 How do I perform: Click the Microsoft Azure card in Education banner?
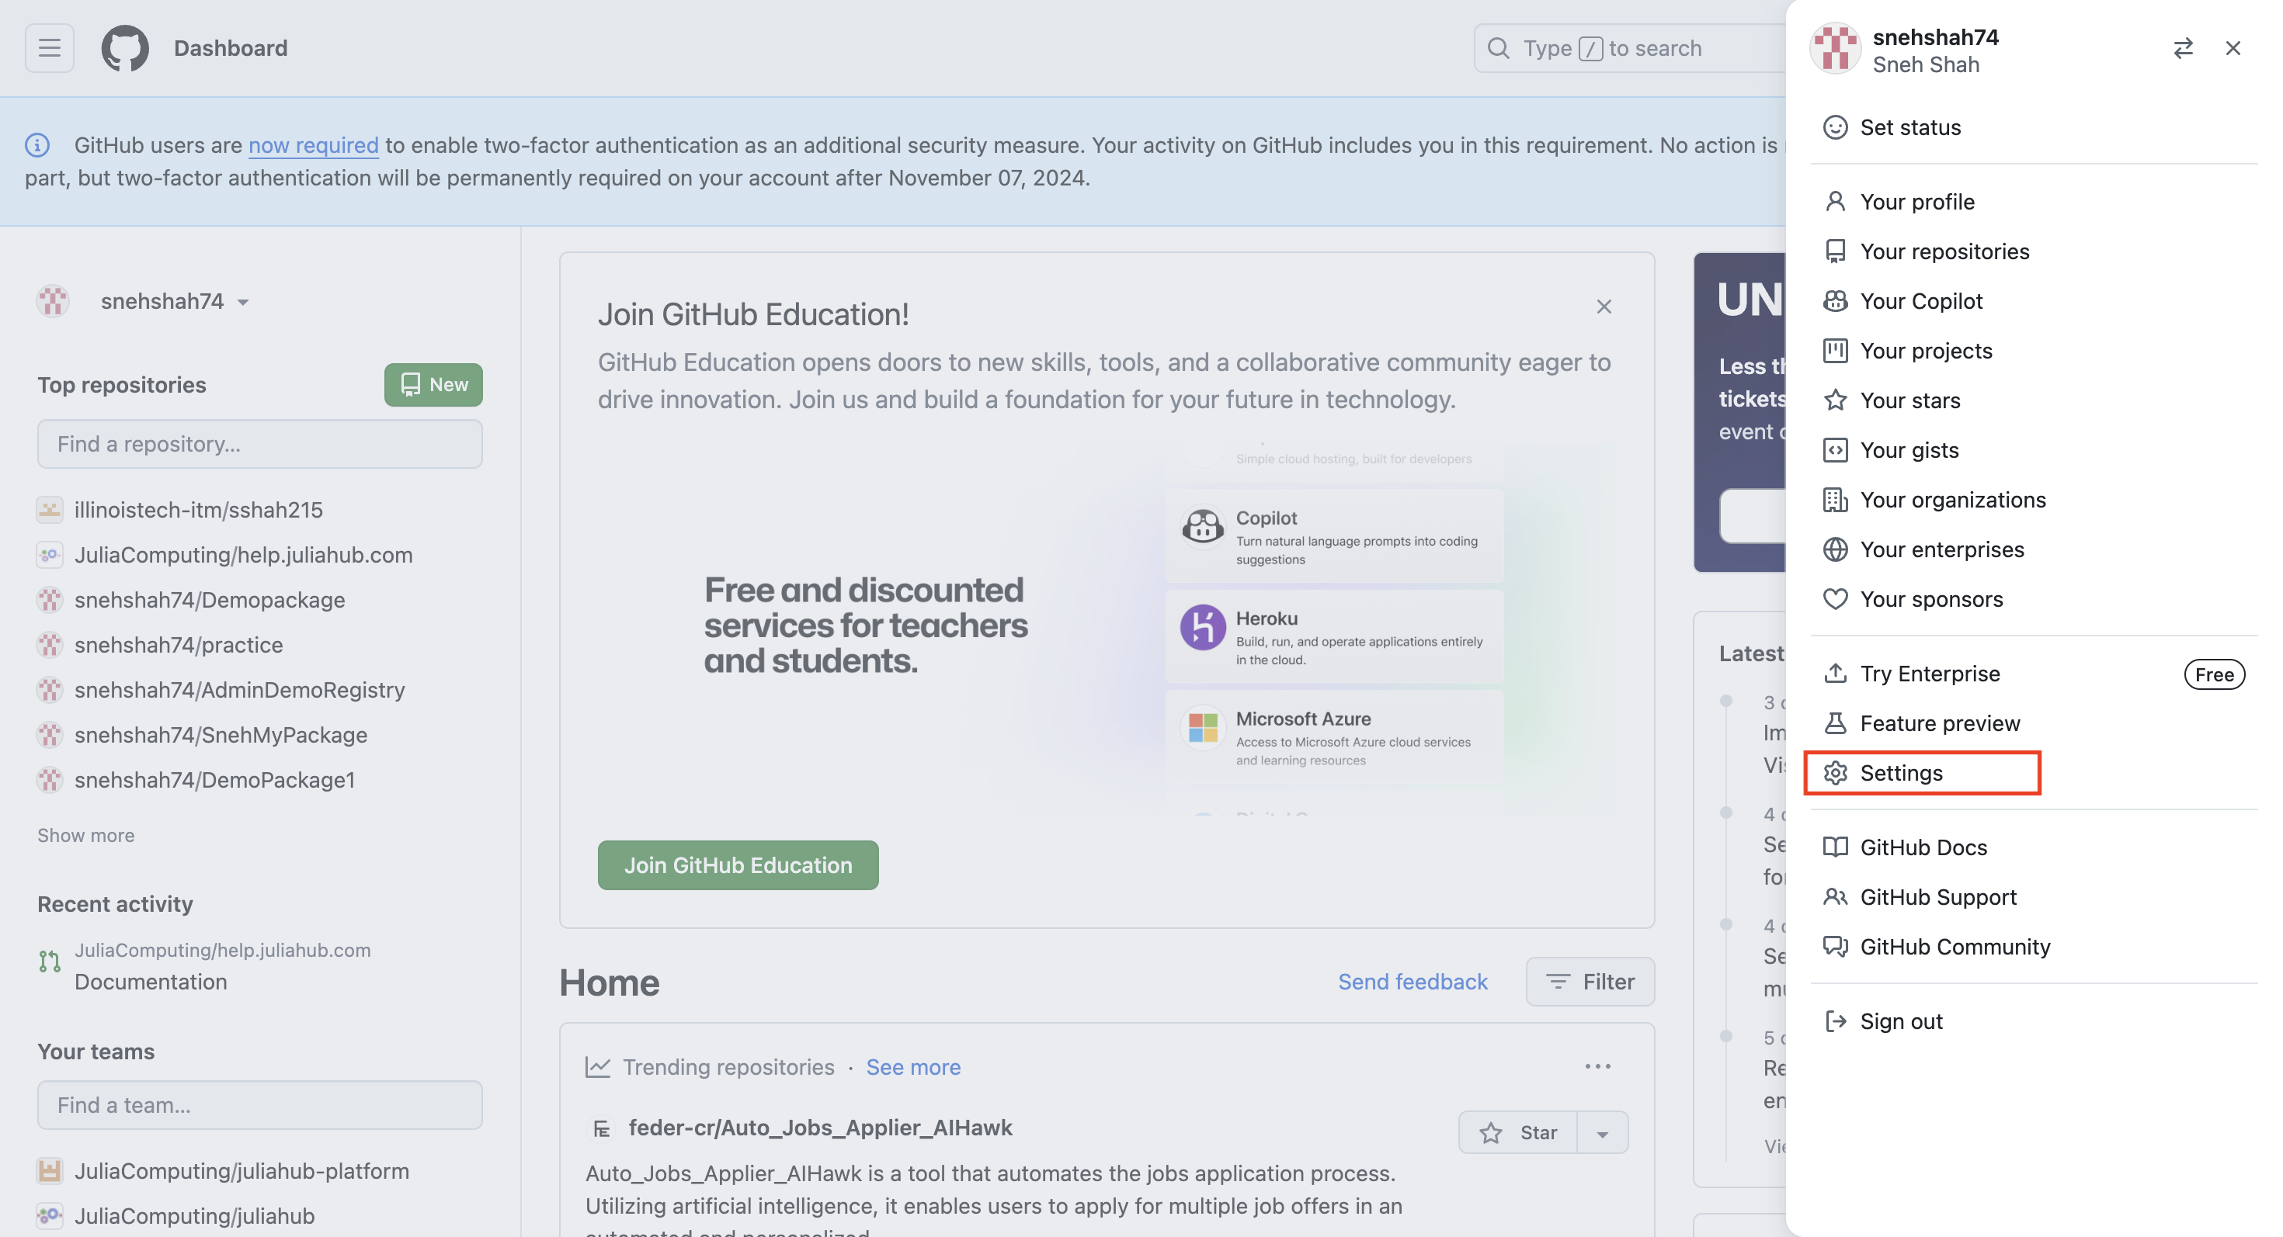[1335, 737]
